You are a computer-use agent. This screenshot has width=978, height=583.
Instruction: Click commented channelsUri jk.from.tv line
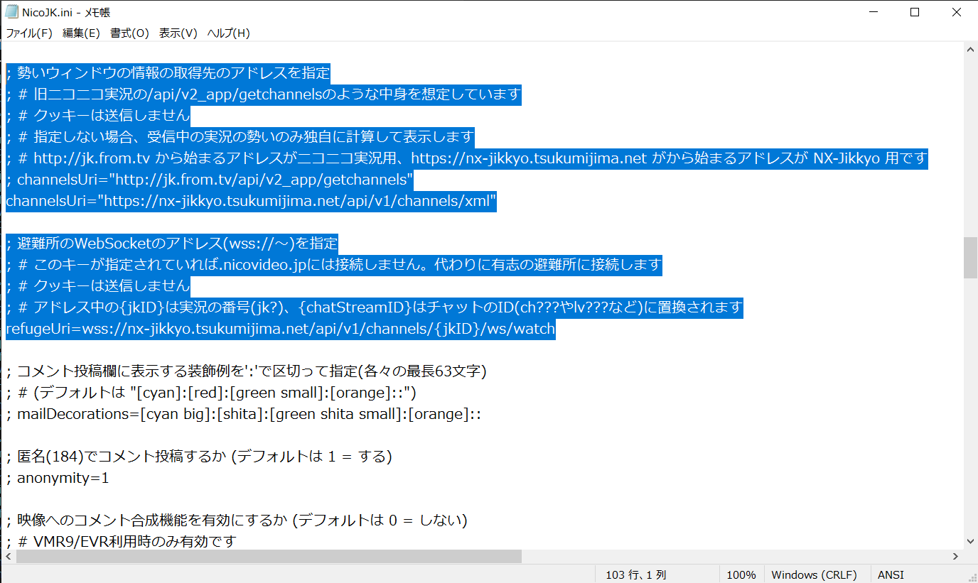pyautogui.click(x=210, y=179)
